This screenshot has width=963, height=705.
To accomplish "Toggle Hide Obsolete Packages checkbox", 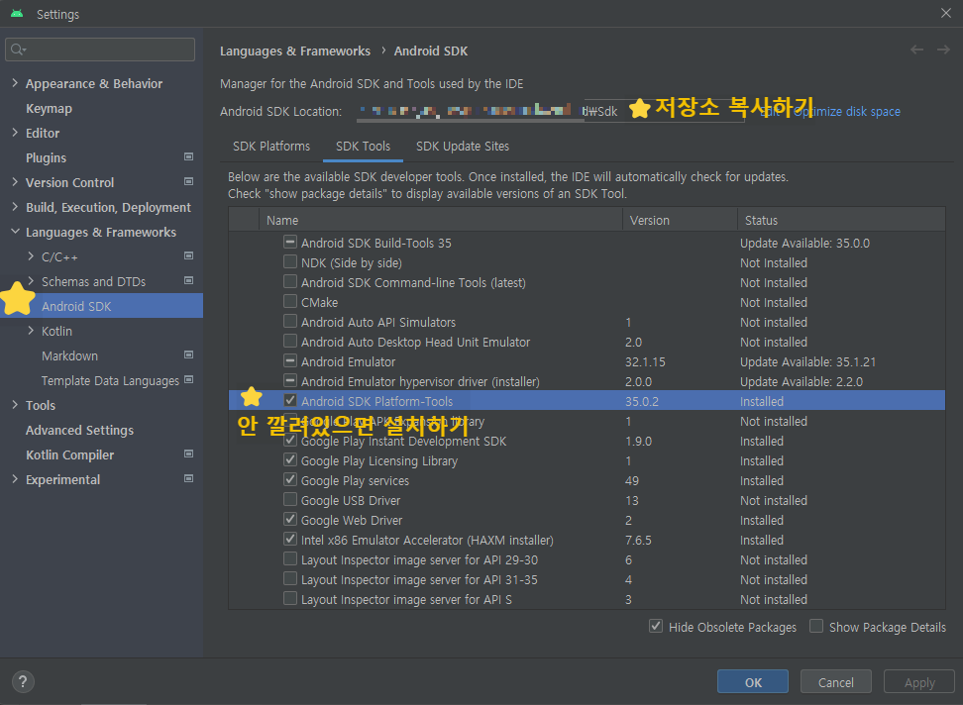I will (x=656, y=627).
